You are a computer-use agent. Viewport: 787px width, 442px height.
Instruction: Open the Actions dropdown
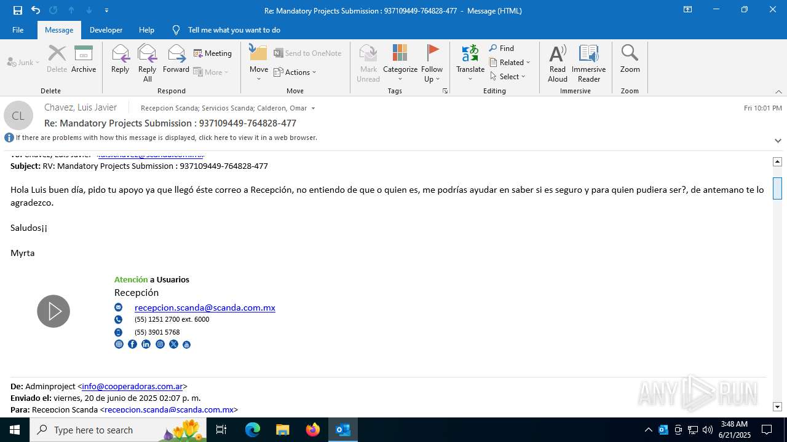pyautogui.click(x=295, y=72)
